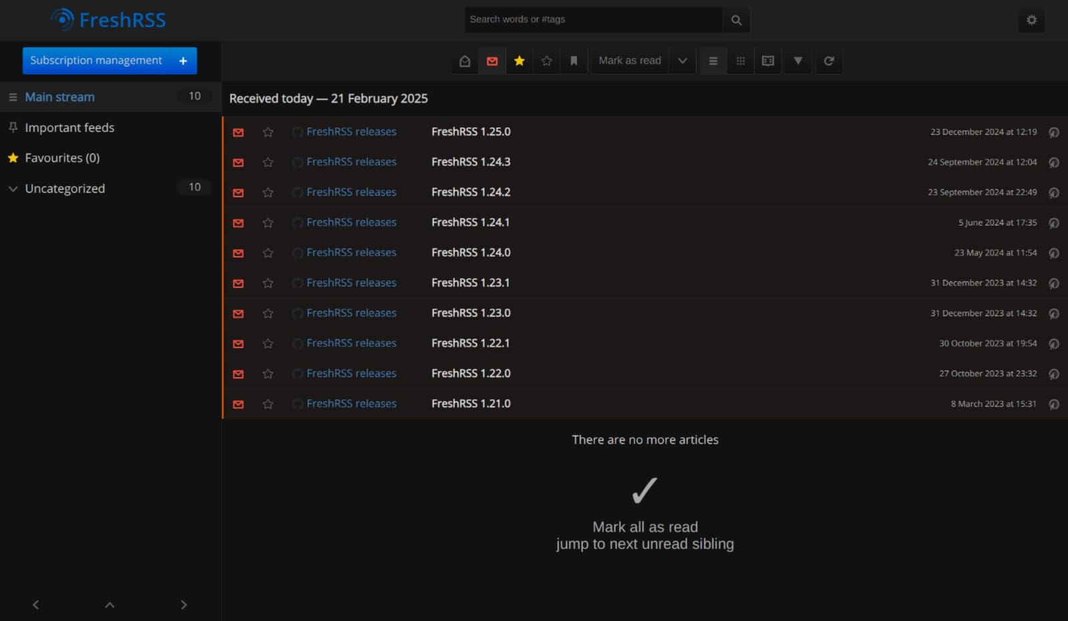
Task: Select Important feeds in the sidebar
Action: (69, 127)
